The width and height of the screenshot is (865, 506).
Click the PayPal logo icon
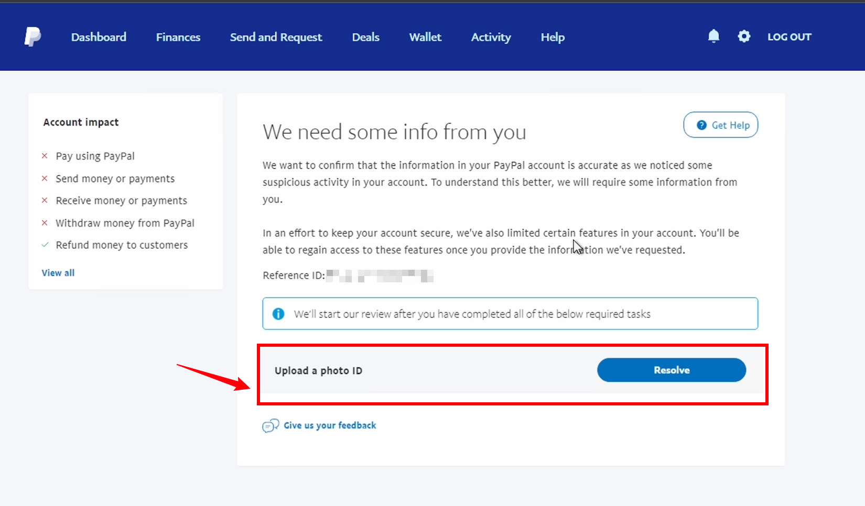click(33, 37)
